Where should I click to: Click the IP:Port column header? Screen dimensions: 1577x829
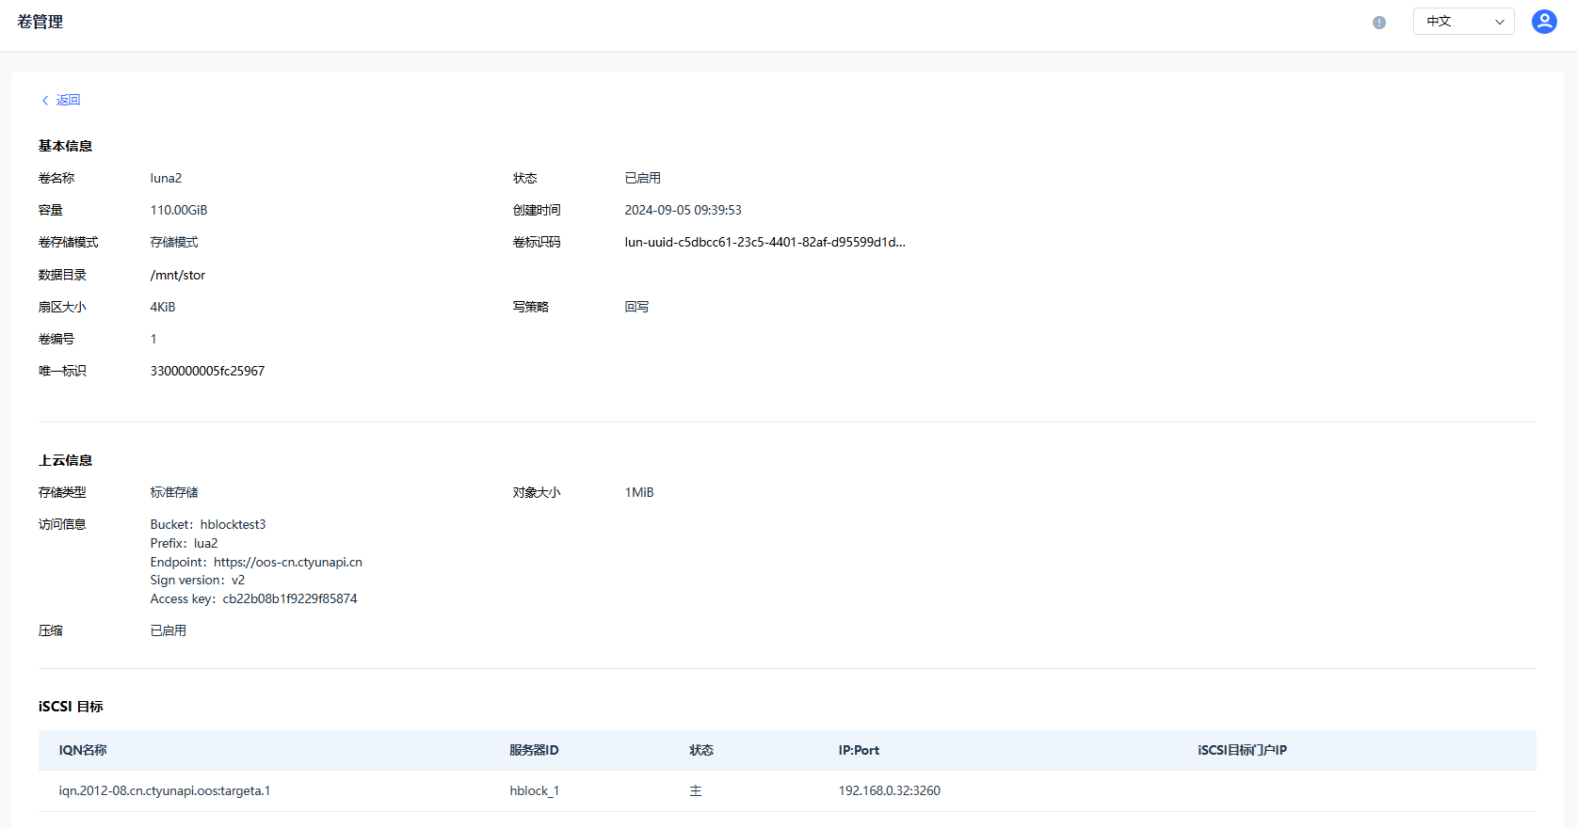pos(859,750)
